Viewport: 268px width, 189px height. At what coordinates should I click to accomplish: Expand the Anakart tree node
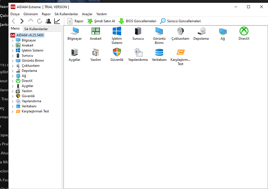(13, 46)
